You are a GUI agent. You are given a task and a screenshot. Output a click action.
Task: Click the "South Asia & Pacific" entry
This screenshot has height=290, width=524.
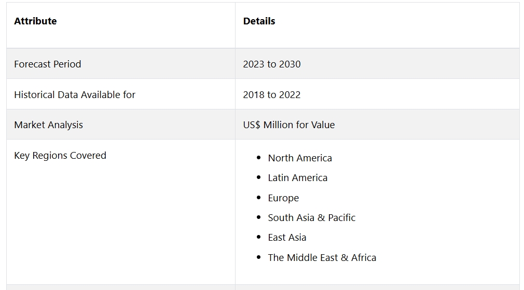[x=312, y=218]
